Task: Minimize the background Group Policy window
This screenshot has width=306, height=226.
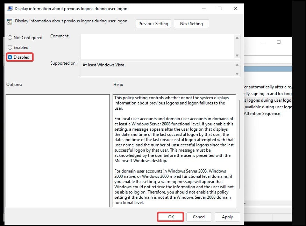Action: coord(263,42)
